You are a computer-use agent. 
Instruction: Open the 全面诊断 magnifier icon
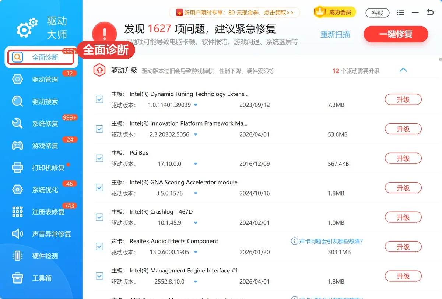click(x=17, y=57)
